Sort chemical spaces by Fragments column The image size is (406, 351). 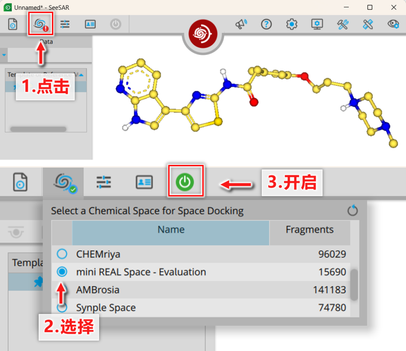pyautogui.click(x=310, y=233)
